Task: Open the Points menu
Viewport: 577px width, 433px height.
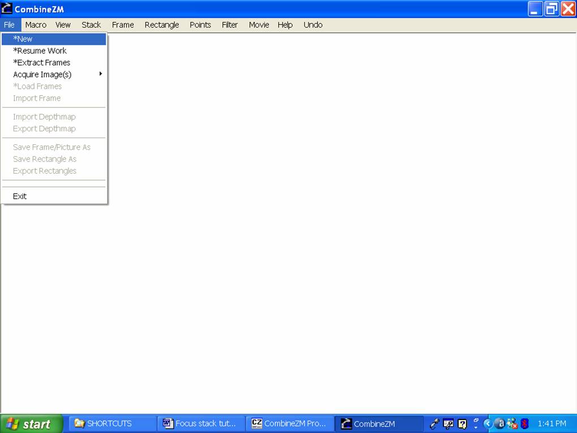Action: pyautogui.click(x=200, y=25)
